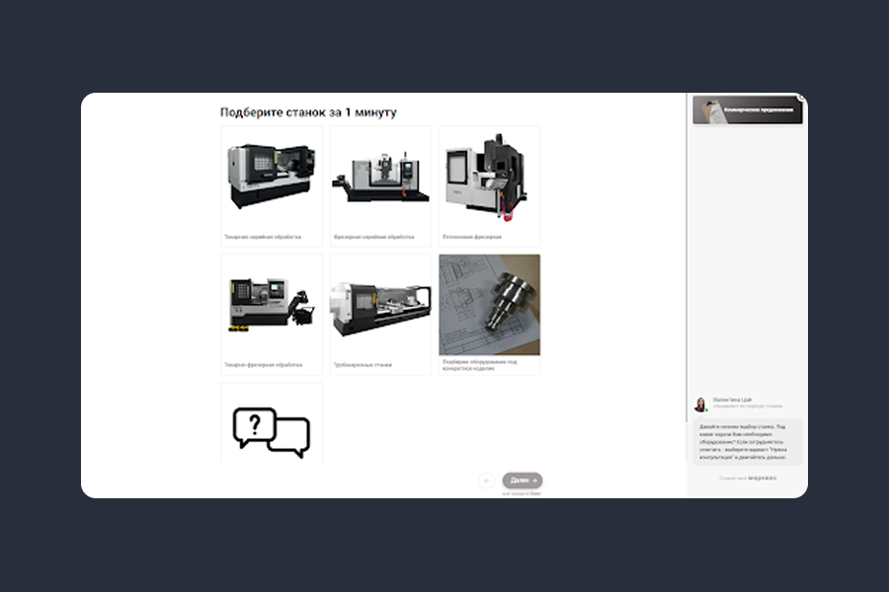
Task: Click the consultant's chat message bubble
Action: [x=748, y=442]
